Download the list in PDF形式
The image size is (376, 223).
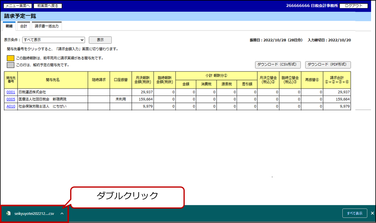click(328, 65)
